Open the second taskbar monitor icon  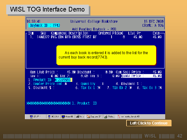(x=49, y=117)
